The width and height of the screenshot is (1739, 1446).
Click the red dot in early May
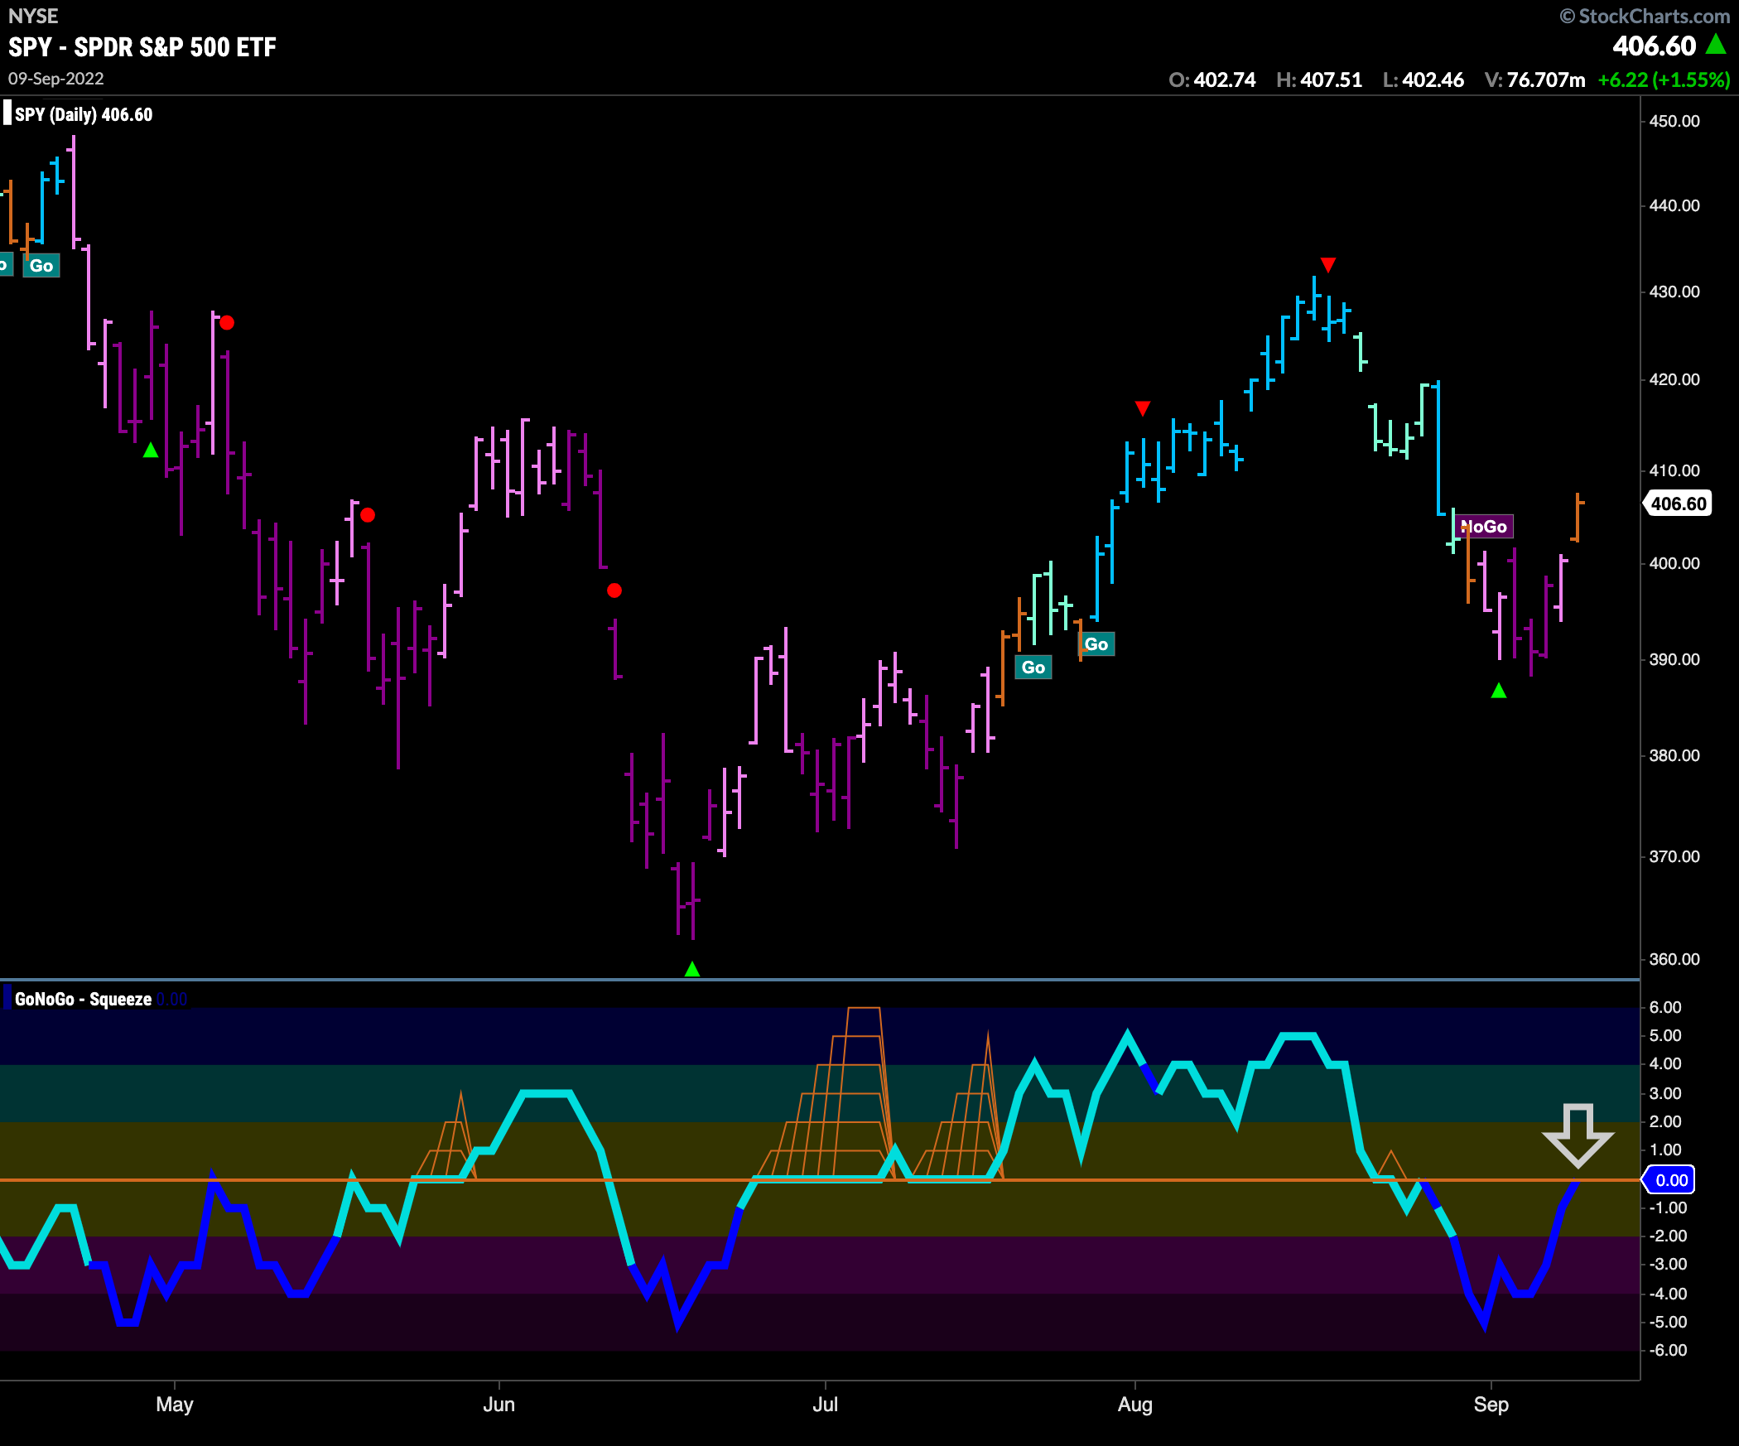tap(227, 323)
